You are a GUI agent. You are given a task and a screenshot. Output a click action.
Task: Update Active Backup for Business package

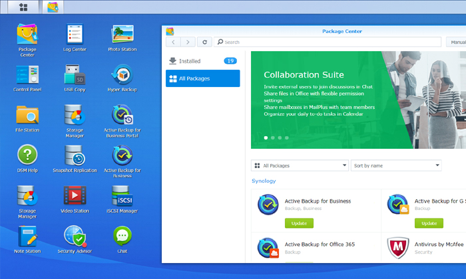[x=299, y=223]
